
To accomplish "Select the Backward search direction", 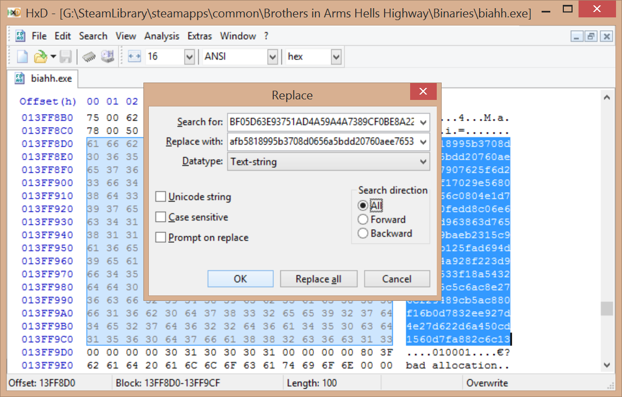I will (x=362, y=233).
